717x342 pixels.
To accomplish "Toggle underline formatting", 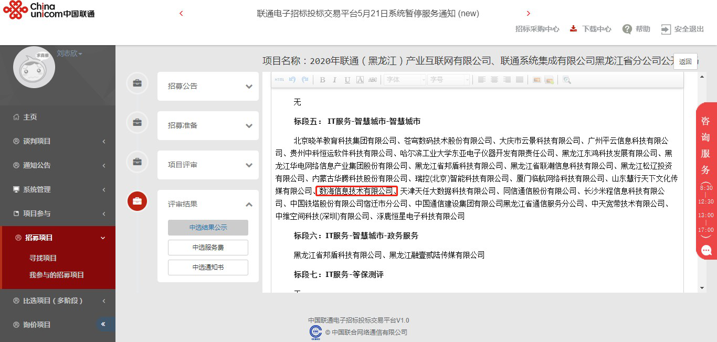I will pos(347,80).
